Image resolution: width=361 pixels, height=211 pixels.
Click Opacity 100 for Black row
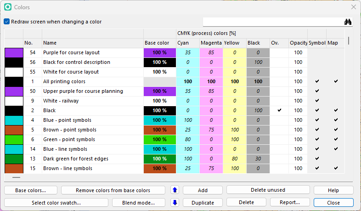point(298,111)
